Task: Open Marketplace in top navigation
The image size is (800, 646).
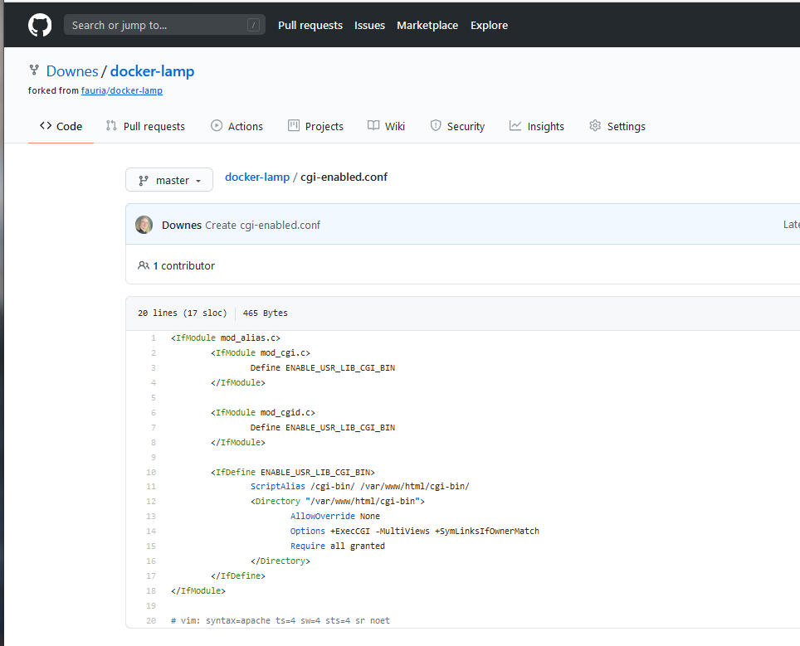Action: [427, 26]
